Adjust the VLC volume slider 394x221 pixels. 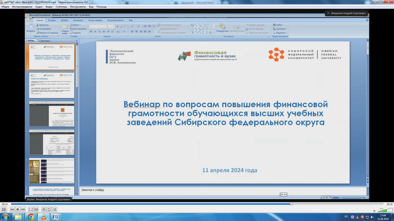point(385,210)
